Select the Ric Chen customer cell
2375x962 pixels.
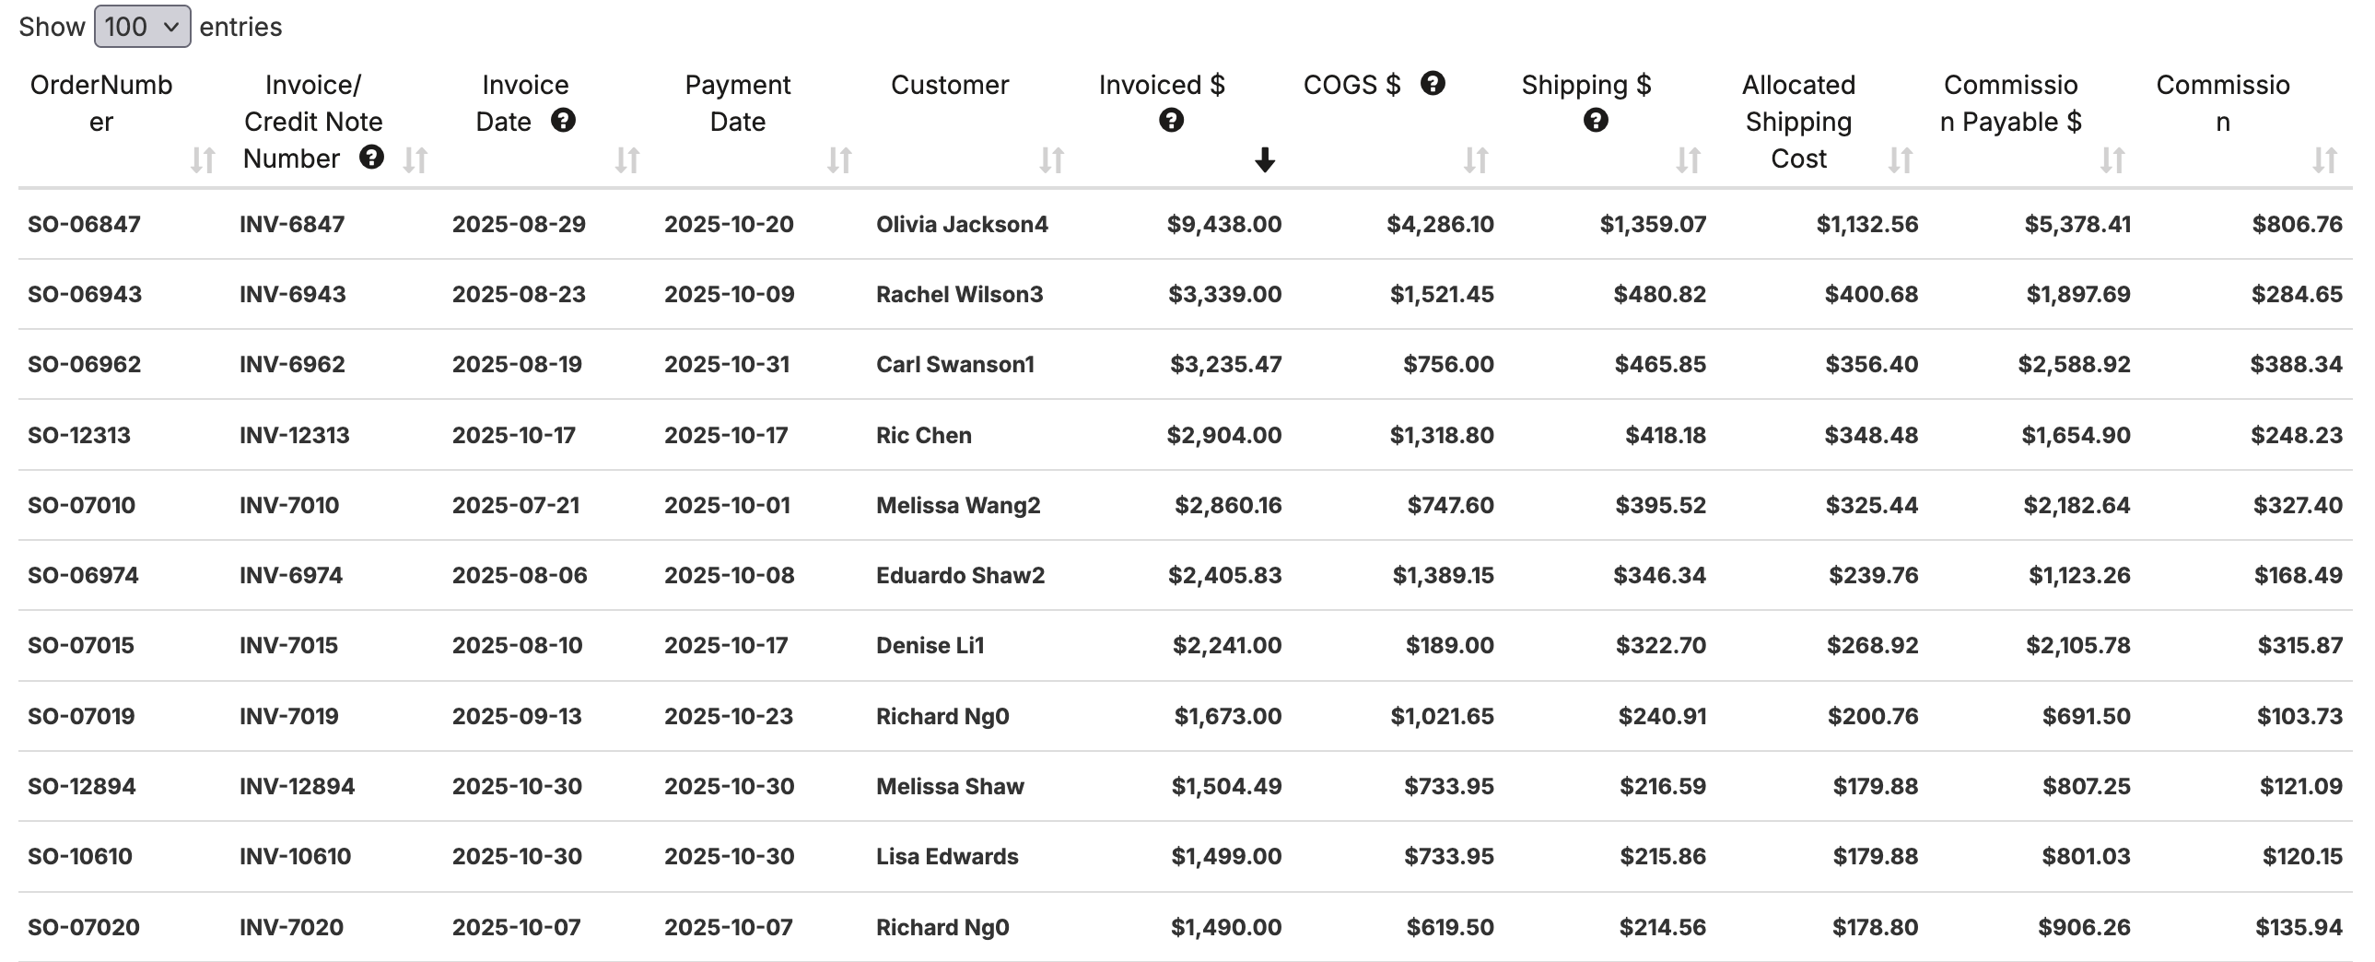pyautogui.click(x=924, y=435)
